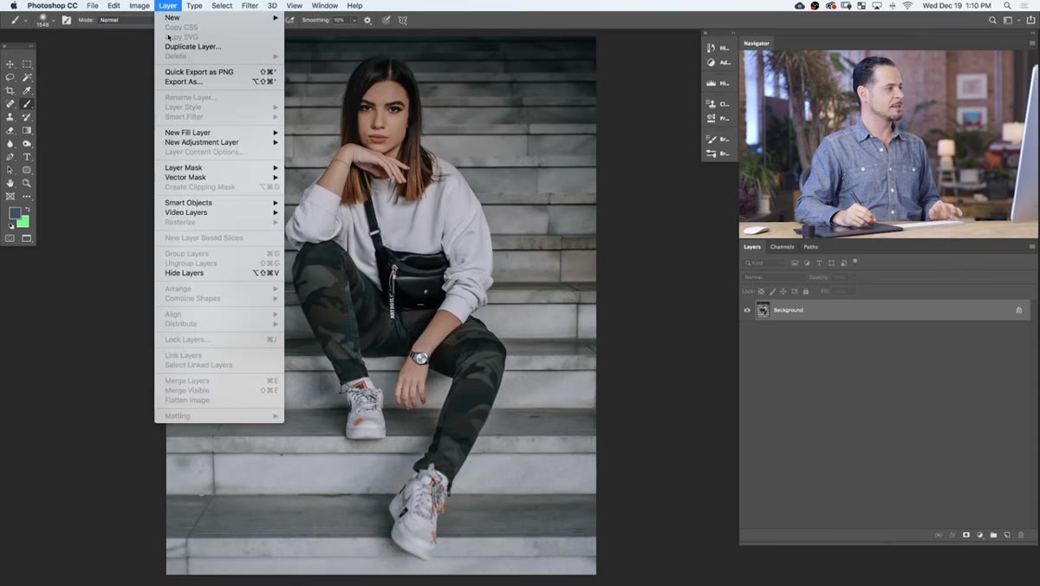Select the Lasso tool
Image resolution: width=1040 pixels, height=586 pixels.
10,77
